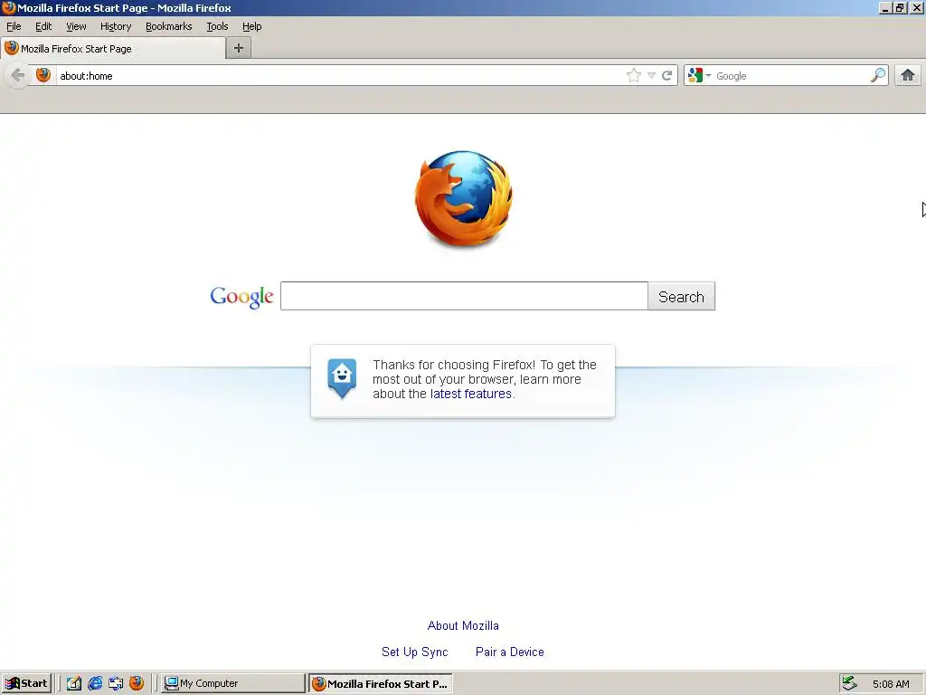Click the main Google search text box

pyautogui.click(x=464, y=296)
